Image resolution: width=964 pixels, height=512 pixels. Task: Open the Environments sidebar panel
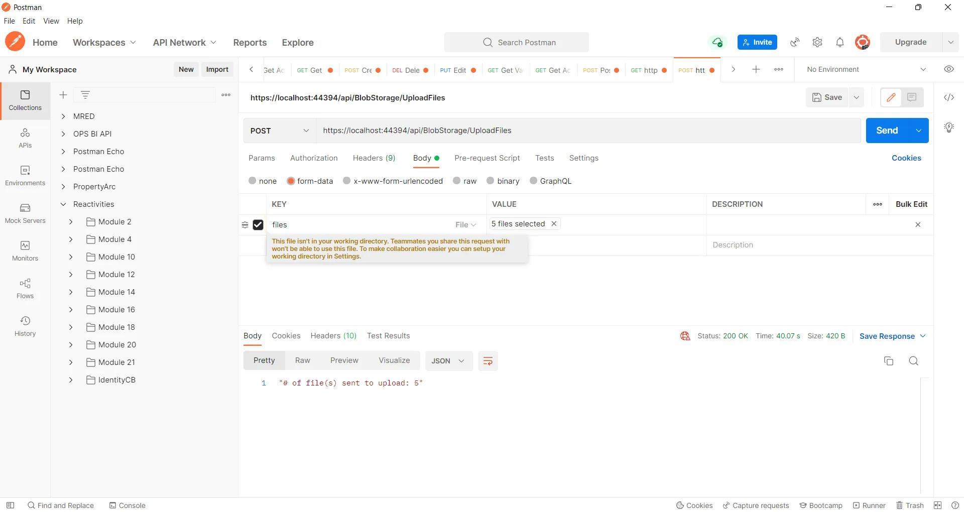pyautogui.click(x=25, y=176)
